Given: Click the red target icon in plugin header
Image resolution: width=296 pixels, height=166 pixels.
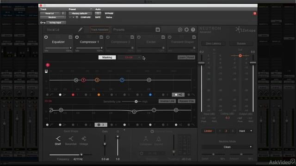Looking at the screenshot, I should [255, 13].
